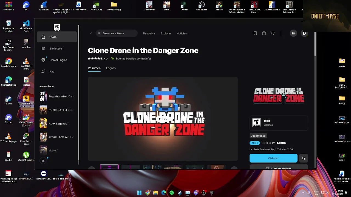Screen dimensions: 351x197
Task: Expand hidden system tray icons chevron
Action: click(303, 193)
